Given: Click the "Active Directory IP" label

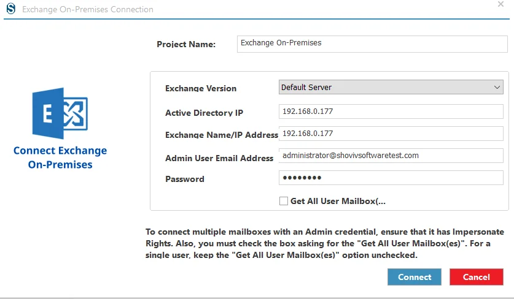Looking at the screenshot, I should (x=204, y=113).
